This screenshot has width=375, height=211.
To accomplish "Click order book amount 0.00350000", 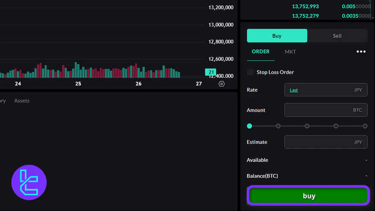I will point(356,16).
